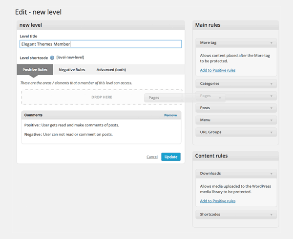293x239 pixels.
Task: Expand the Categories rule arrow
Action: click(x=272, y=84)
